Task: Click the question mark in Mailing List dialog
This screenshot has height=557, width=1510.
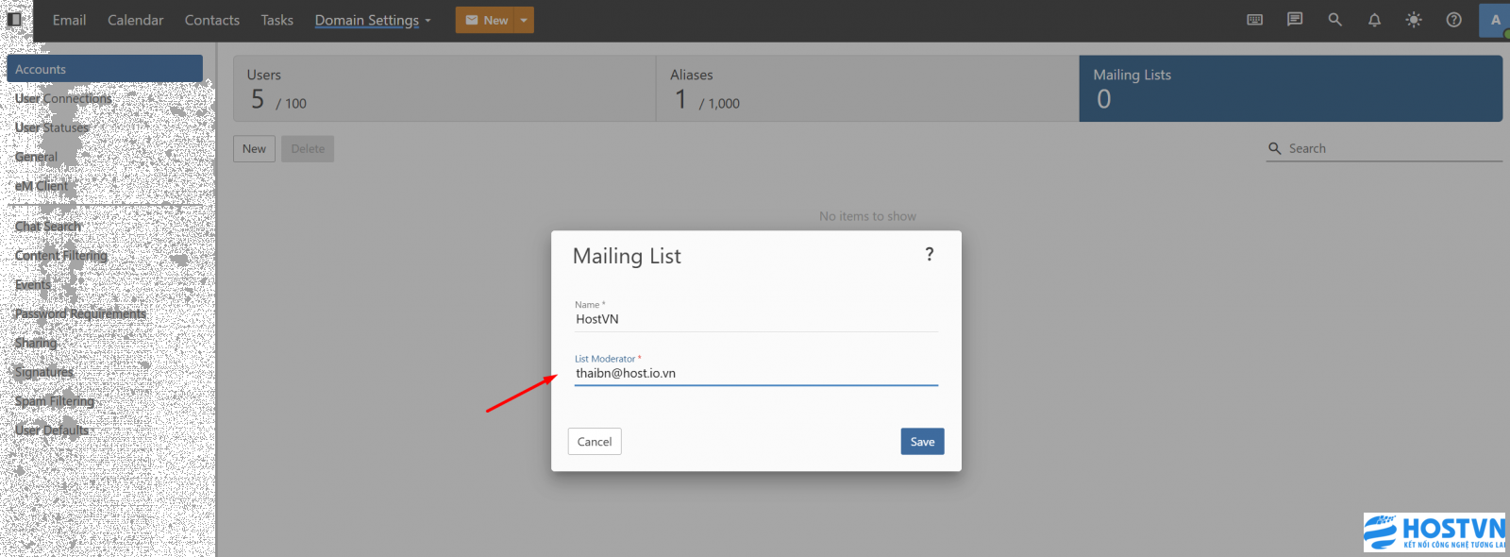Action: (930, 255)
